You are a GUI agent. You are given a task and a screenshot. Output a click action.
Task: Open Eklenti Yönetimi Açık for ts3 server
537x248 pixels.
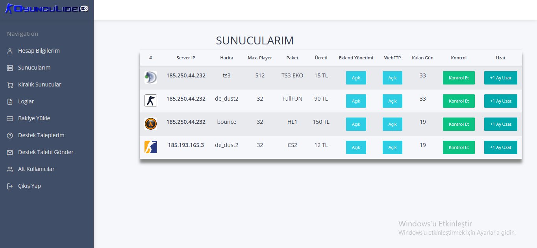tap(356, 78)
